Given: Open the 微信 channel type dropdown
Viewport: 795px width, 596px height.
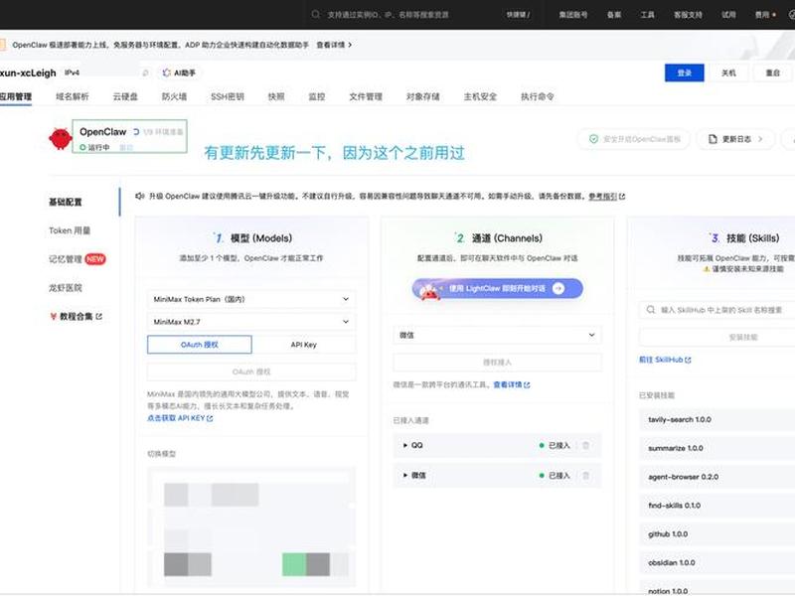Looking at the screenshot, I should pyautogui.click(x=498, y=335).
